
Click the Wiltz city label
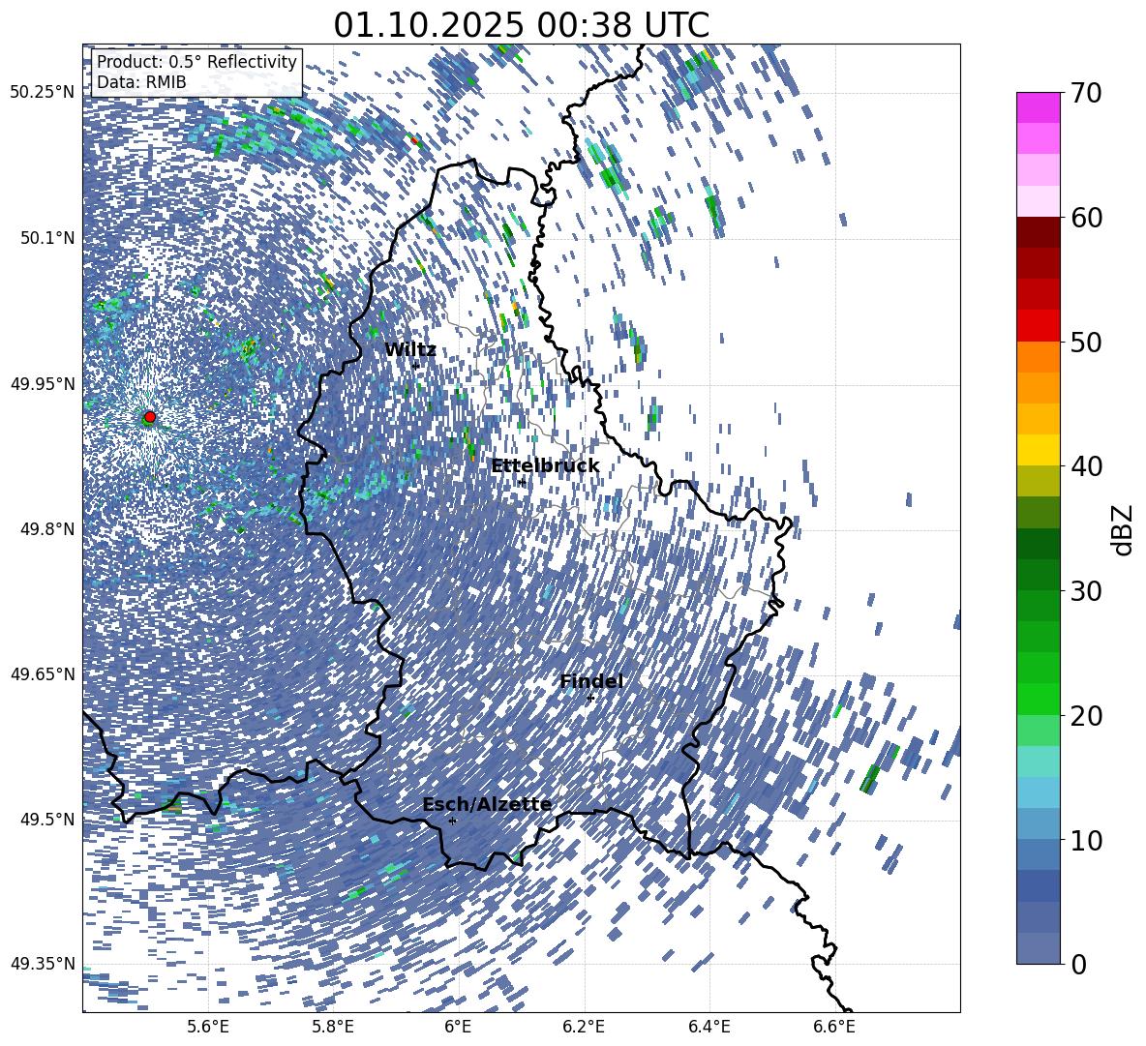coord(410,350)
